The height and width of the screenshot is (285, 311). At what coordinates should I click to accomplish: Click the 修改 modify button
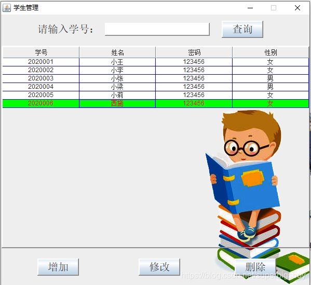coord(159,267)
